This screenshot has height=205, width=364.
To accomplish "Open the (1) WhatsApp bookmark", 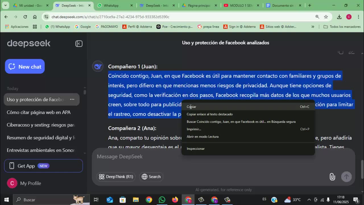I will pyautogui.click(x=57, y=26).
